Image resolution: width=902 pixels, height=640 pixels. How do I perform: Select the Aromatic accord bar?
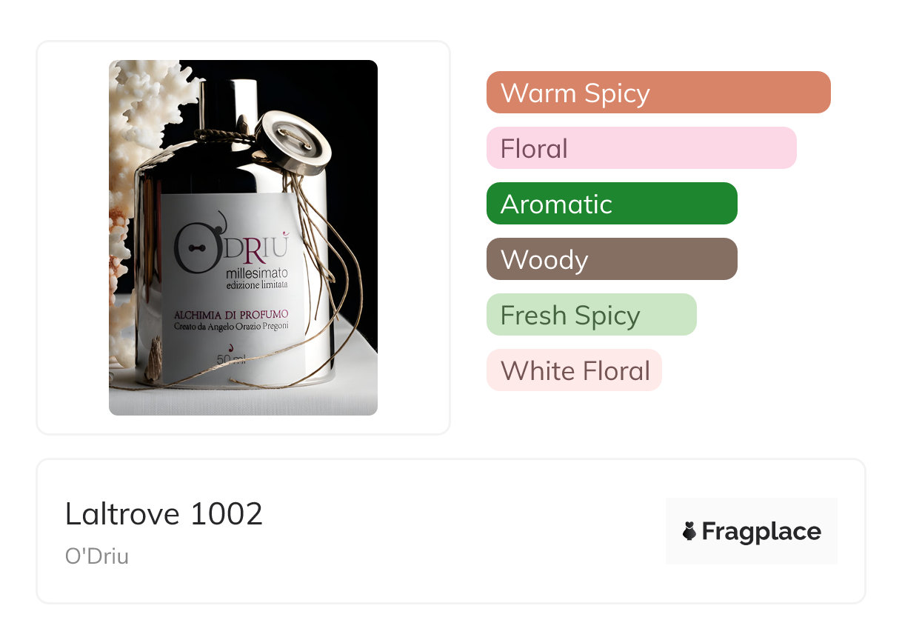[612, 204]
